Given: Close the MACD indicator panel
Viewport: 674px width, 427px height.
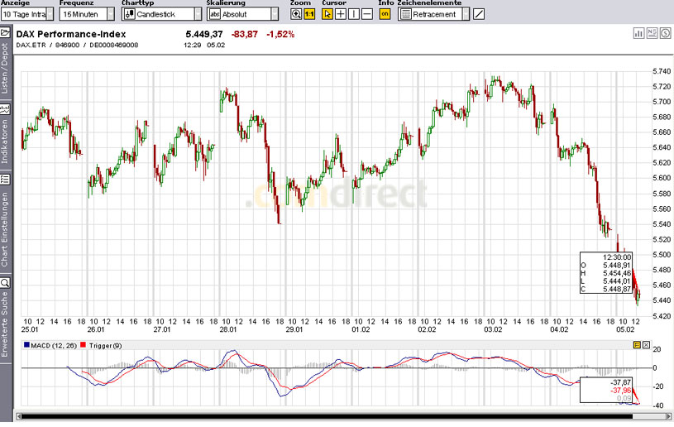Looking at the screenshot, I should [646, 345].
